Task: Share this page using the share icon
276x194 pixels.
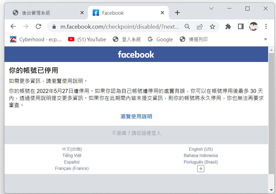Action: [200, 27]
